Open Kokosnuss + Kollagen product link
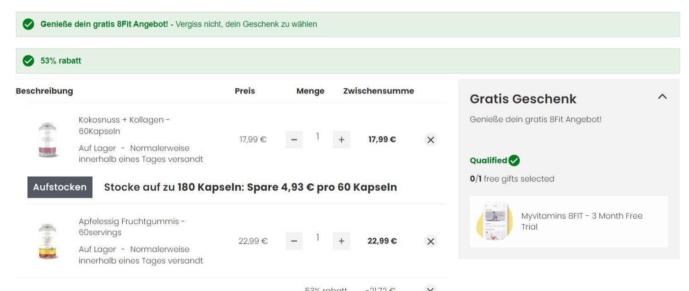The height and width of the screenshot is (291, 689). click(124, 125)
